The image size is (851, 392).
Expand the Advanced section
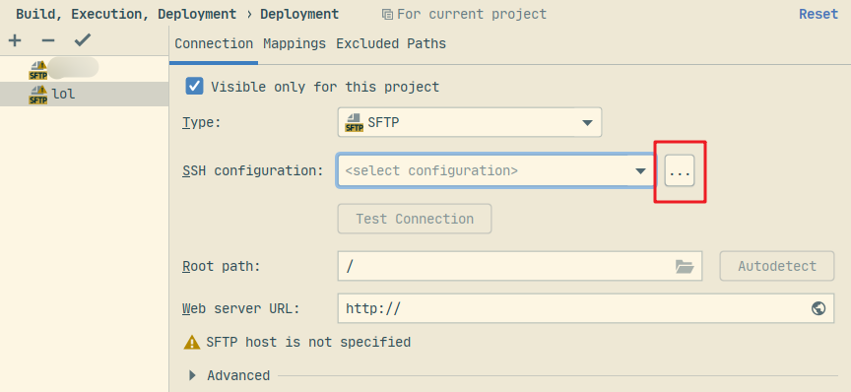click(x=192, y=375)
